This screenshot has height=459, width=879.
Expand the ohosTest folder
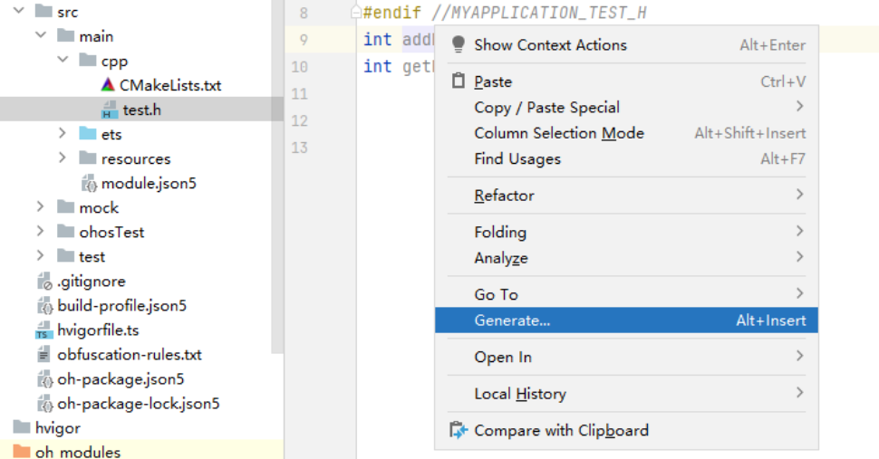tap(40, 231)
